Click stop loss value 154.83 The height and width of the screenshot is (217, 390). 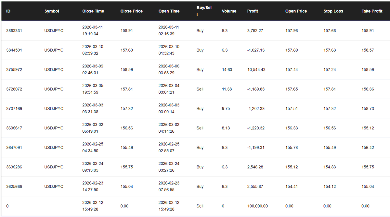(330, 167)
